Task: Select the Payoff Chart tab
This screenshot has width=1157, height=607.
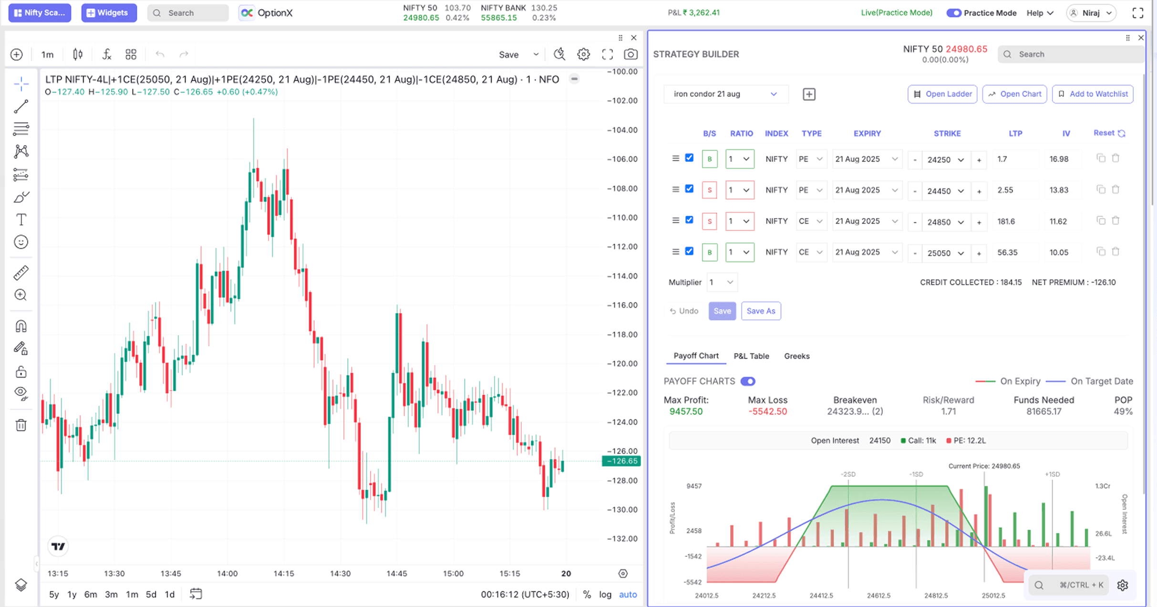Action: pyautogui.click(x=696, y=356)
